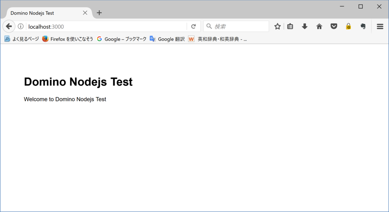Viewport: 389px width, 212px height.
Task: Open the Firefox を使いこなそう bookmark
Action: coord(68,39)
